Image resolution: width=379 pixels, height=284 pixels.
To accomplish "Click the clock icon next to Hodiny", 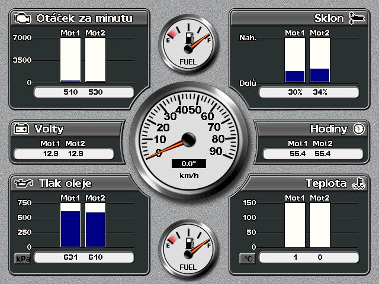I will pyautogui.click(x=359, y=129).
